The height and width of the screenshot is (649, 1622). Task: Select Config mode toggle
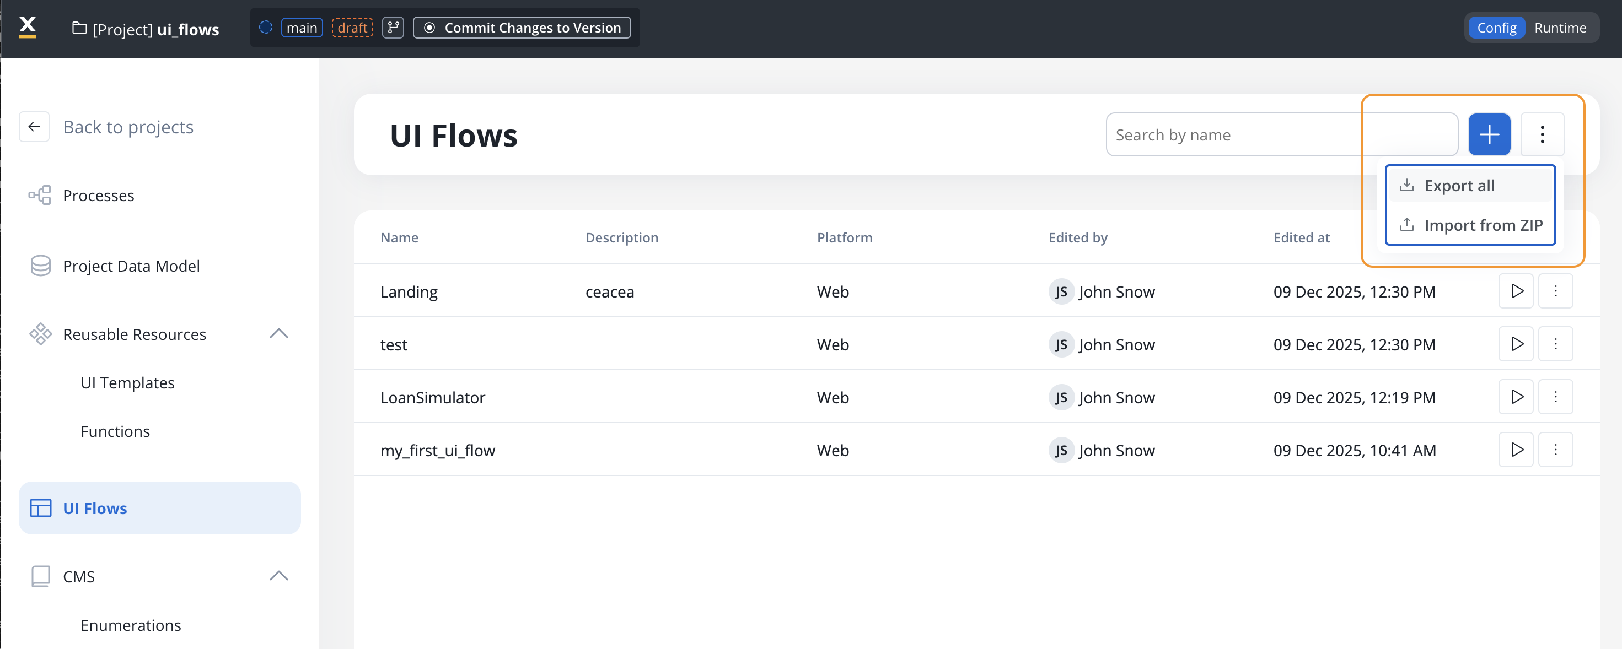(x=1496, y=28)
